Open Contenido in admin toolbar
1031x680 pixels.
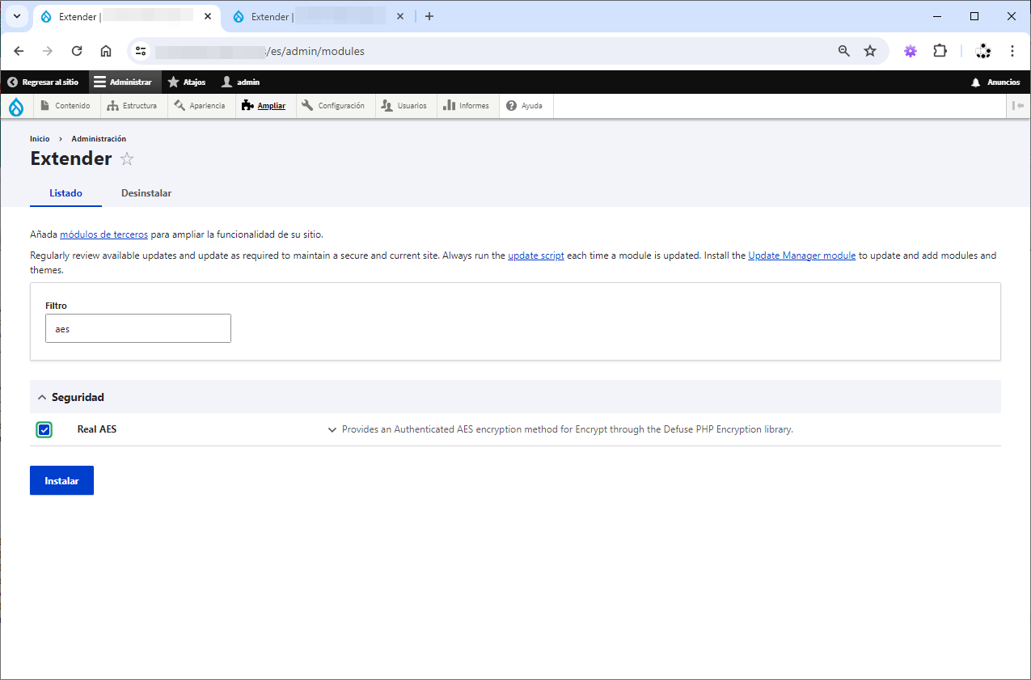66,106
